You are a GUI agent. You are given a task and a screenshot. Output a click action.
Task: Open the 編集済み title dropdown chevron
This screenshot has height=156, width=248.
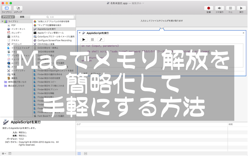tap(143, 3)
